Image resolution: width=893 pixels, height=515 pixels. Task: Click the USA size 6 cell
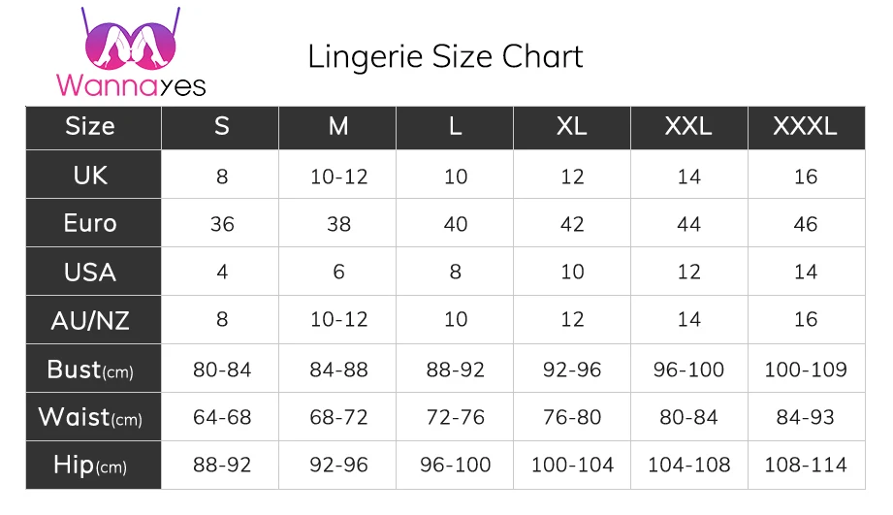tap(338, 273)
